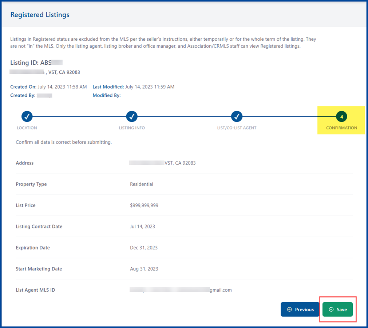Click the Aug 31, 2023 marketing date
368x328 pixels.
pos(144,269)
